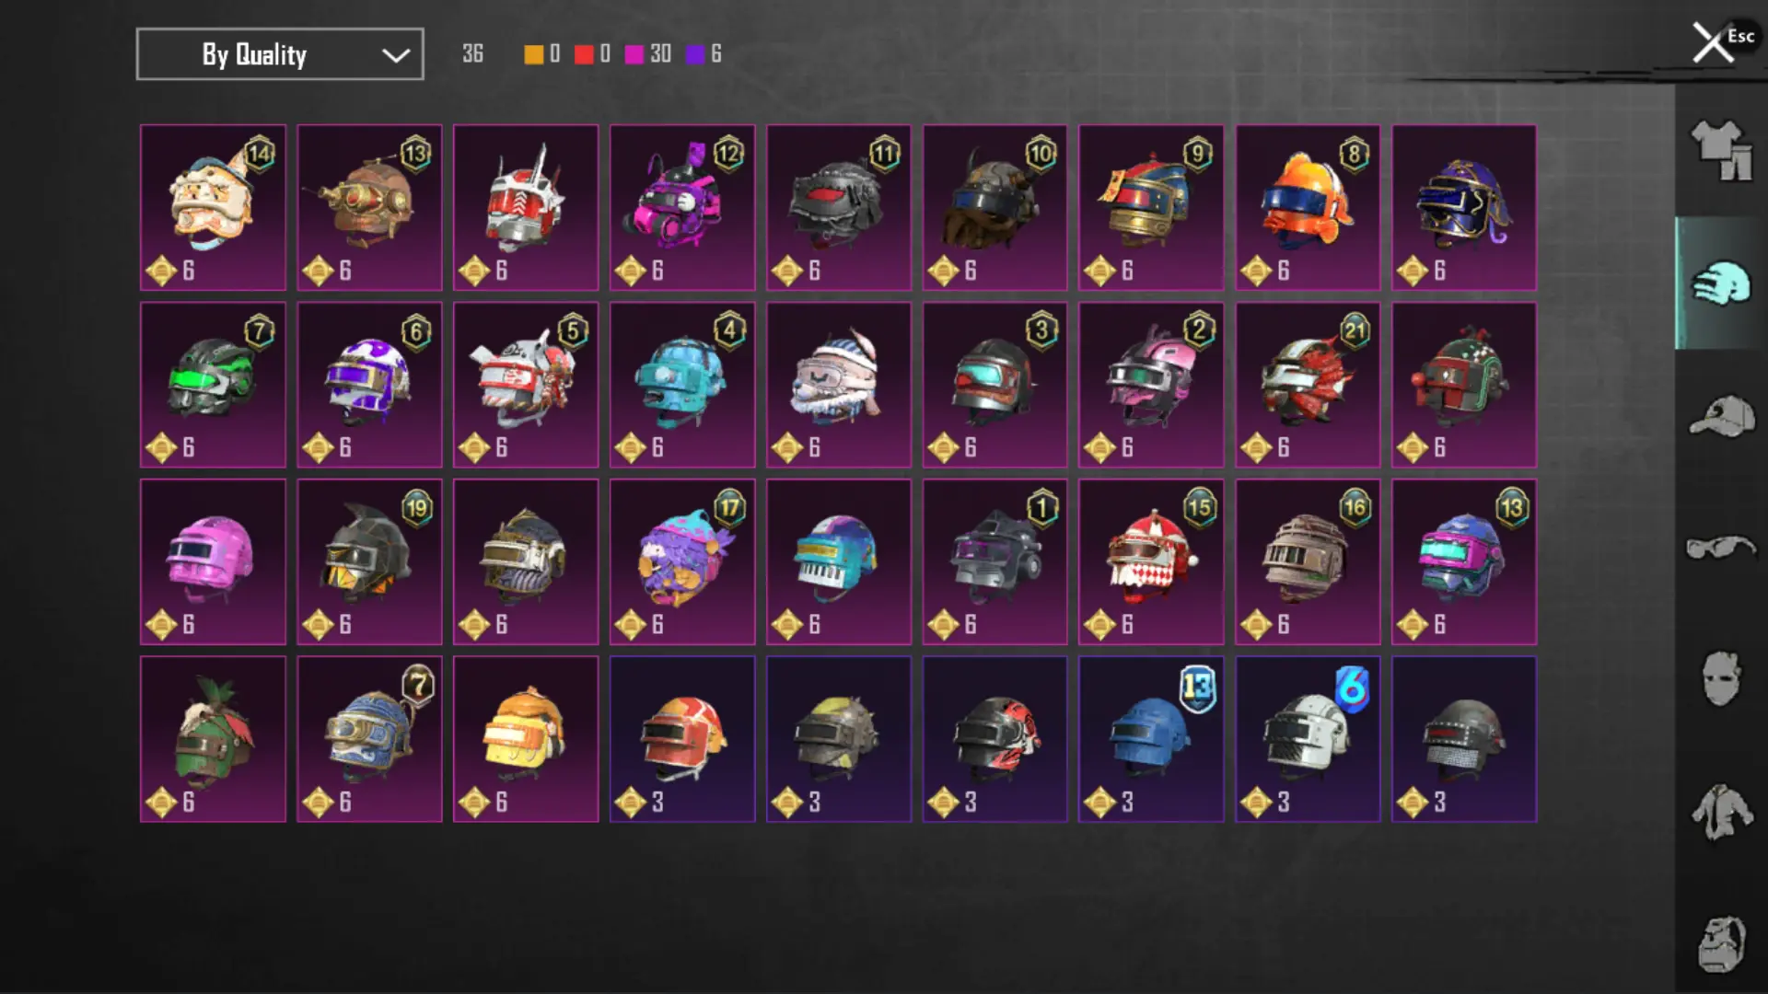
Task: Open the baseball cap category icon
Action: click(x=1721, y=416)
